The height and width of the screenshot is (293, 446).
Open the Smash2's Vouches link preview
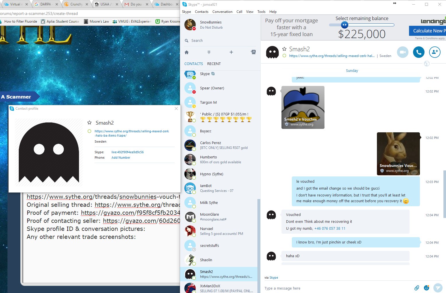(x=303, y=107)
